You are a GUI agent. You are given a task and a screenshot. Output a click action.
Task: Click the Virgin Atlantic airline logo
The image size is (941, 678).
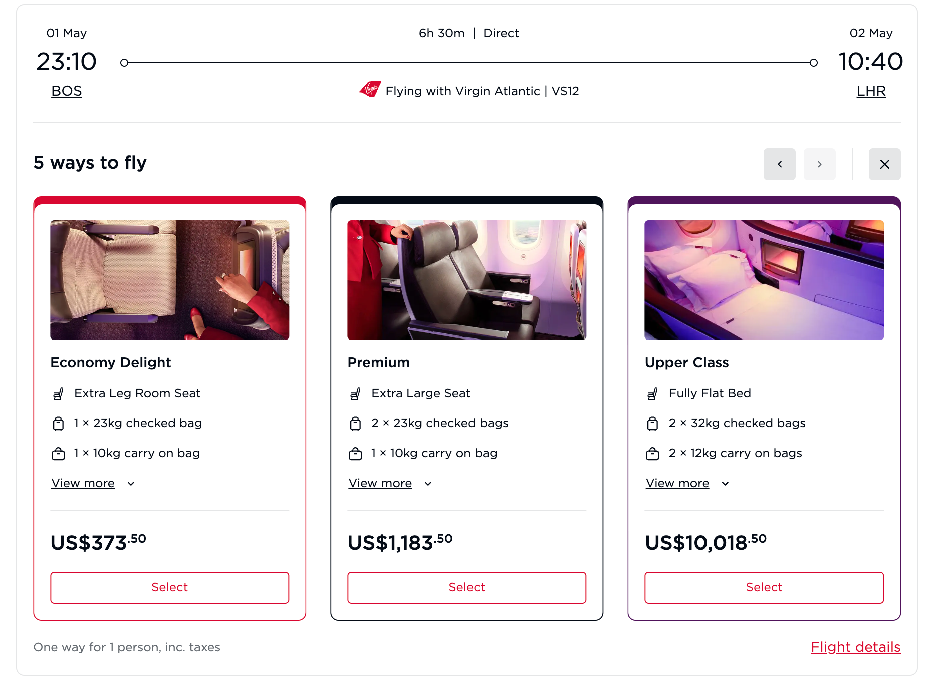pyautogui.click(x=367, y=91)
